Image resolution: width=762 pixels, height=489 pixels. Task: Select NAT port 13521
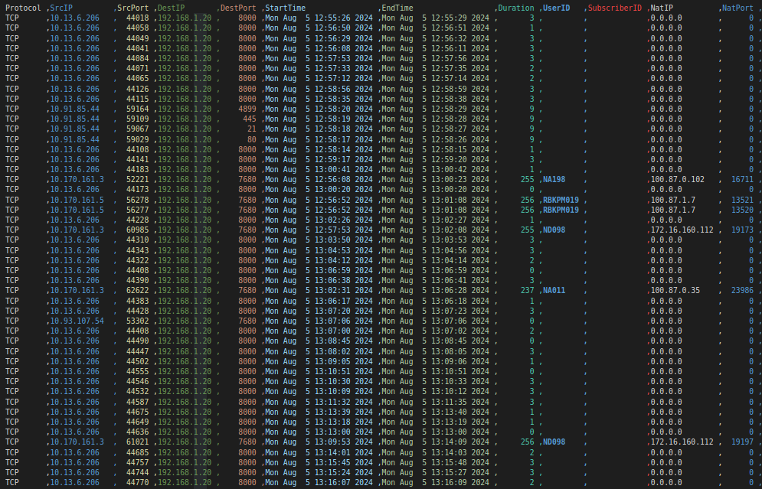click(742, 200)
